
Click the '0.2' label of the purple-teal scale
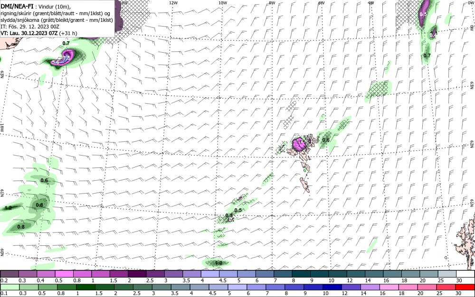coord(4,280)
